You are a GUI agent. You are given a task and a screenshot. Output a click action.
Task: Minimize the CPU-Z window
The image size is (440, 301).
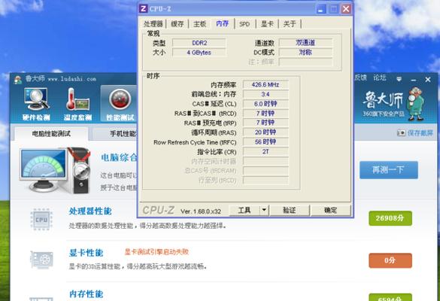321,9
